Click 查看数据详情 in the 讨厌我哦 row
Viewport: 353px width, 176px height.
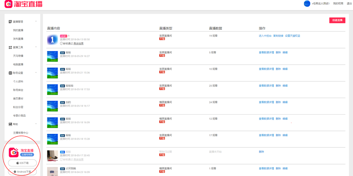pyautogui.click(x=266, y=169)
